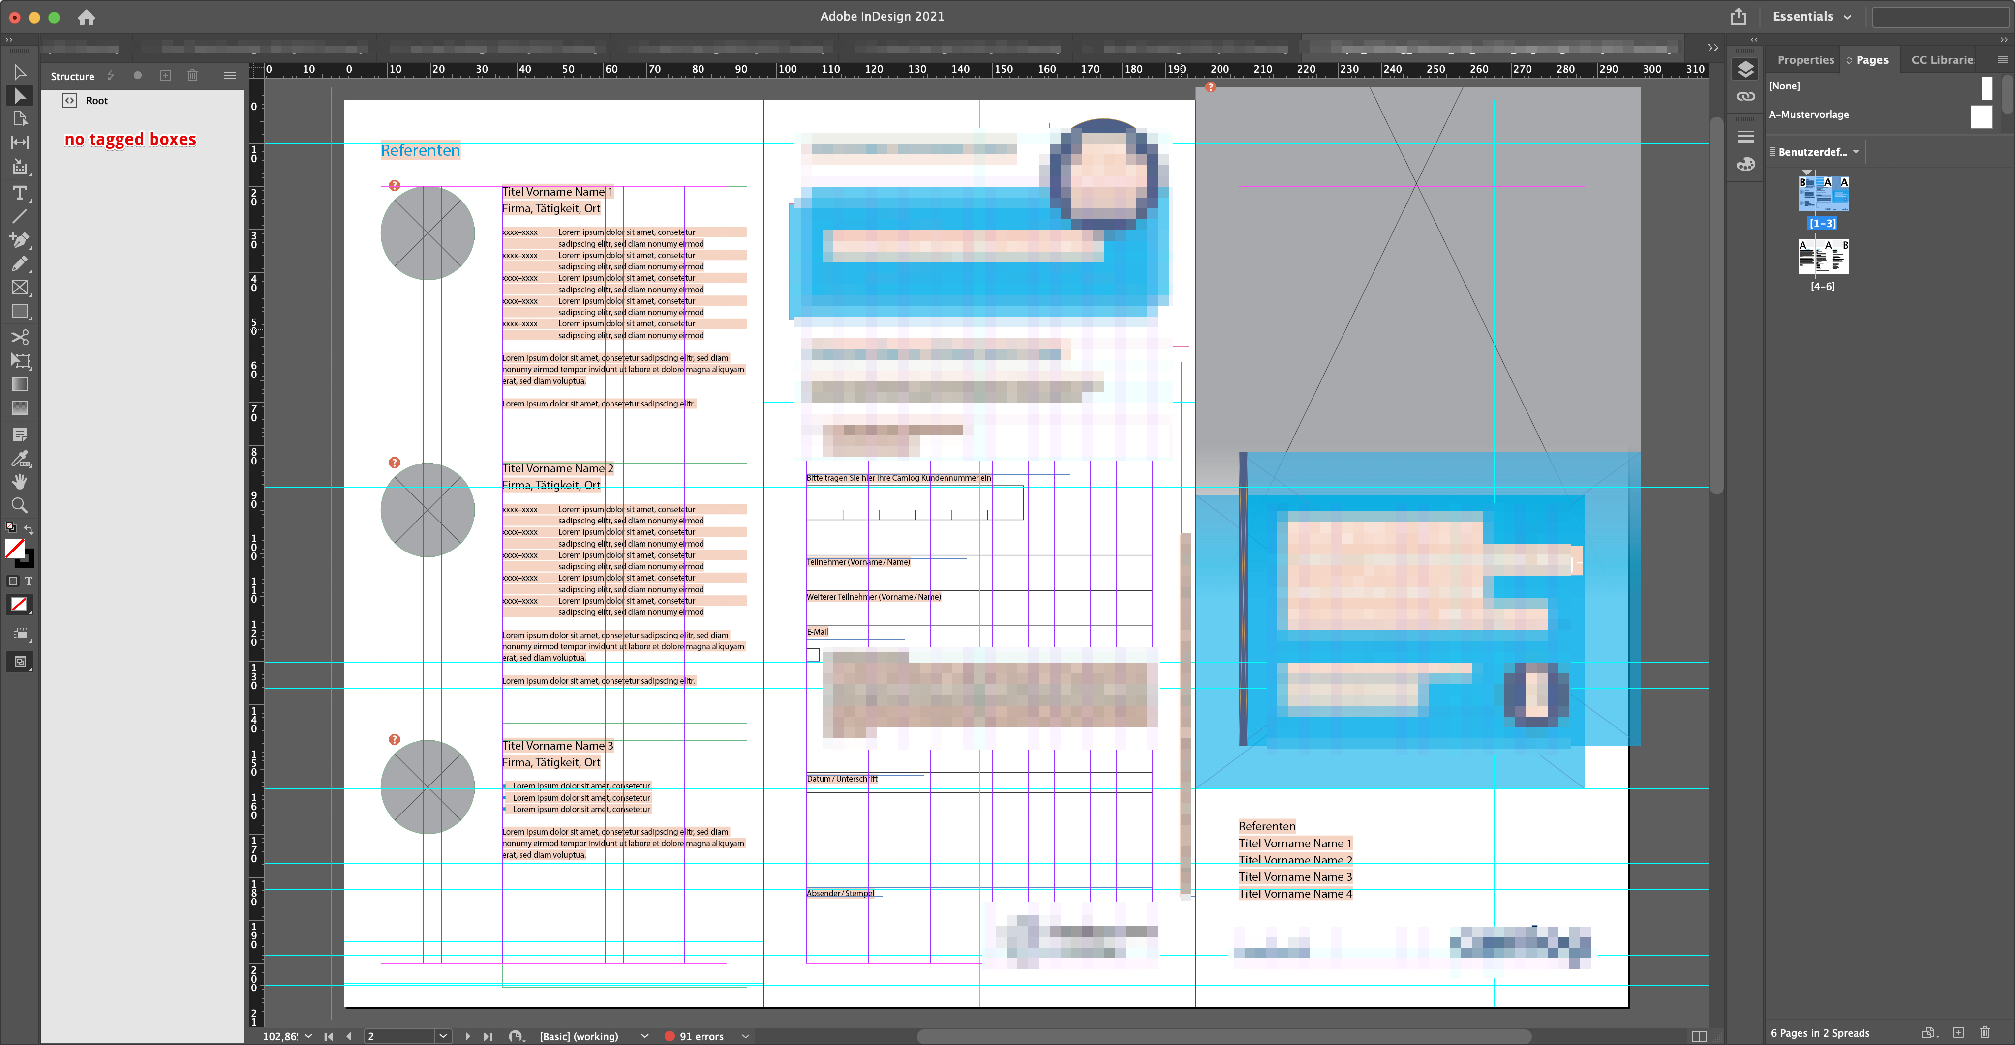Select the Pen tool
The image size is (2015, 1045).
click(20, 240)
